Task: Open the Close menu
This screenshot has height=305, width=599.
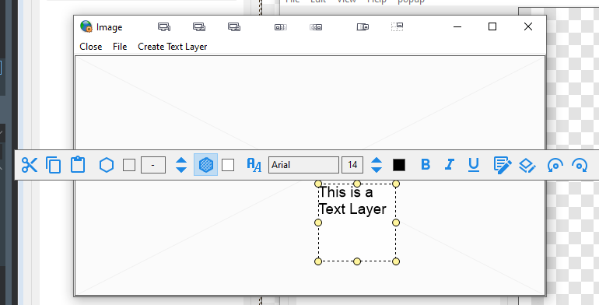Action: 91,47
